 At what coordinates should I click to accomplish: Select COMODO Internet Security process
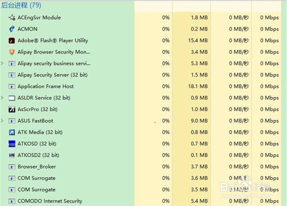tap(50, 201)
